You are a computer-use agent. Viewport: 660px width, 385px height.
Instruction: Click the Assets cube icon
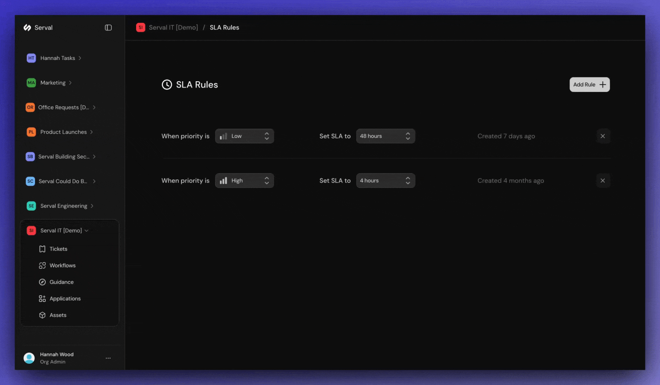(x=42, y=315)
